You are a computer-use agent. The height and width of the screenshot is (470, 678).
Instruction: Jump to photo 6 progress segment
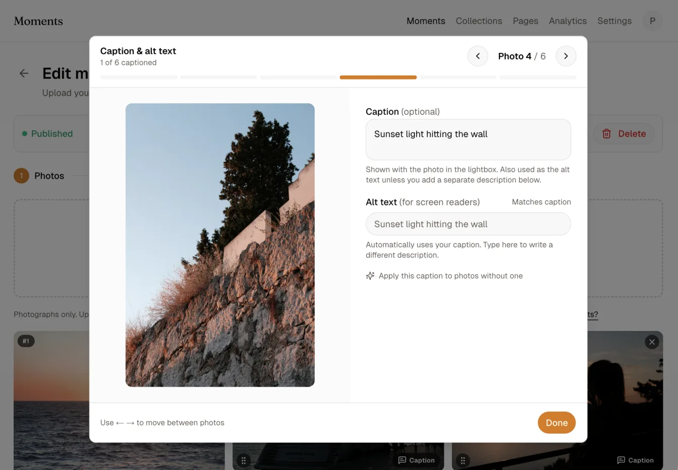(x=538, y=78)
